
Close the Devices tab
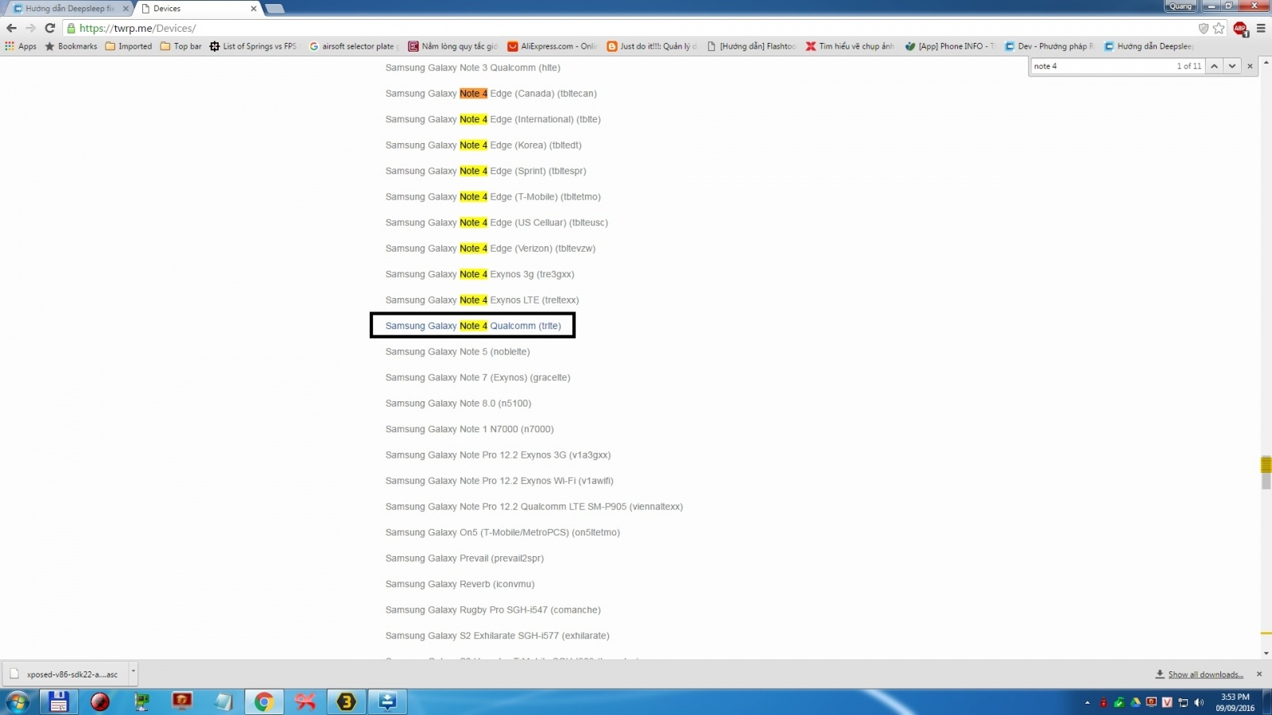pyautogui.click(x=254, y=9)
